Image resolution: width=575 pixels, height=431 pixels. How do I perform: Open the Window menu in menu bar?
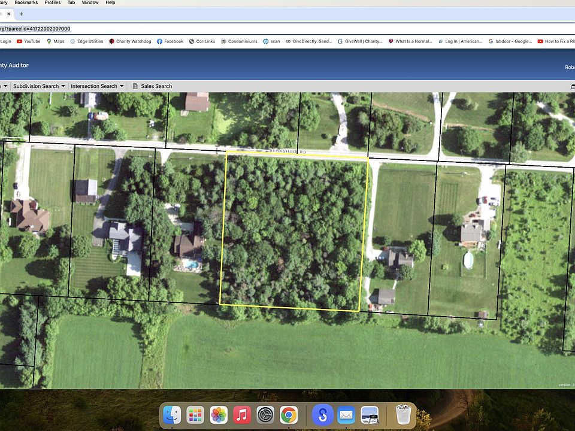click(90, 2)
